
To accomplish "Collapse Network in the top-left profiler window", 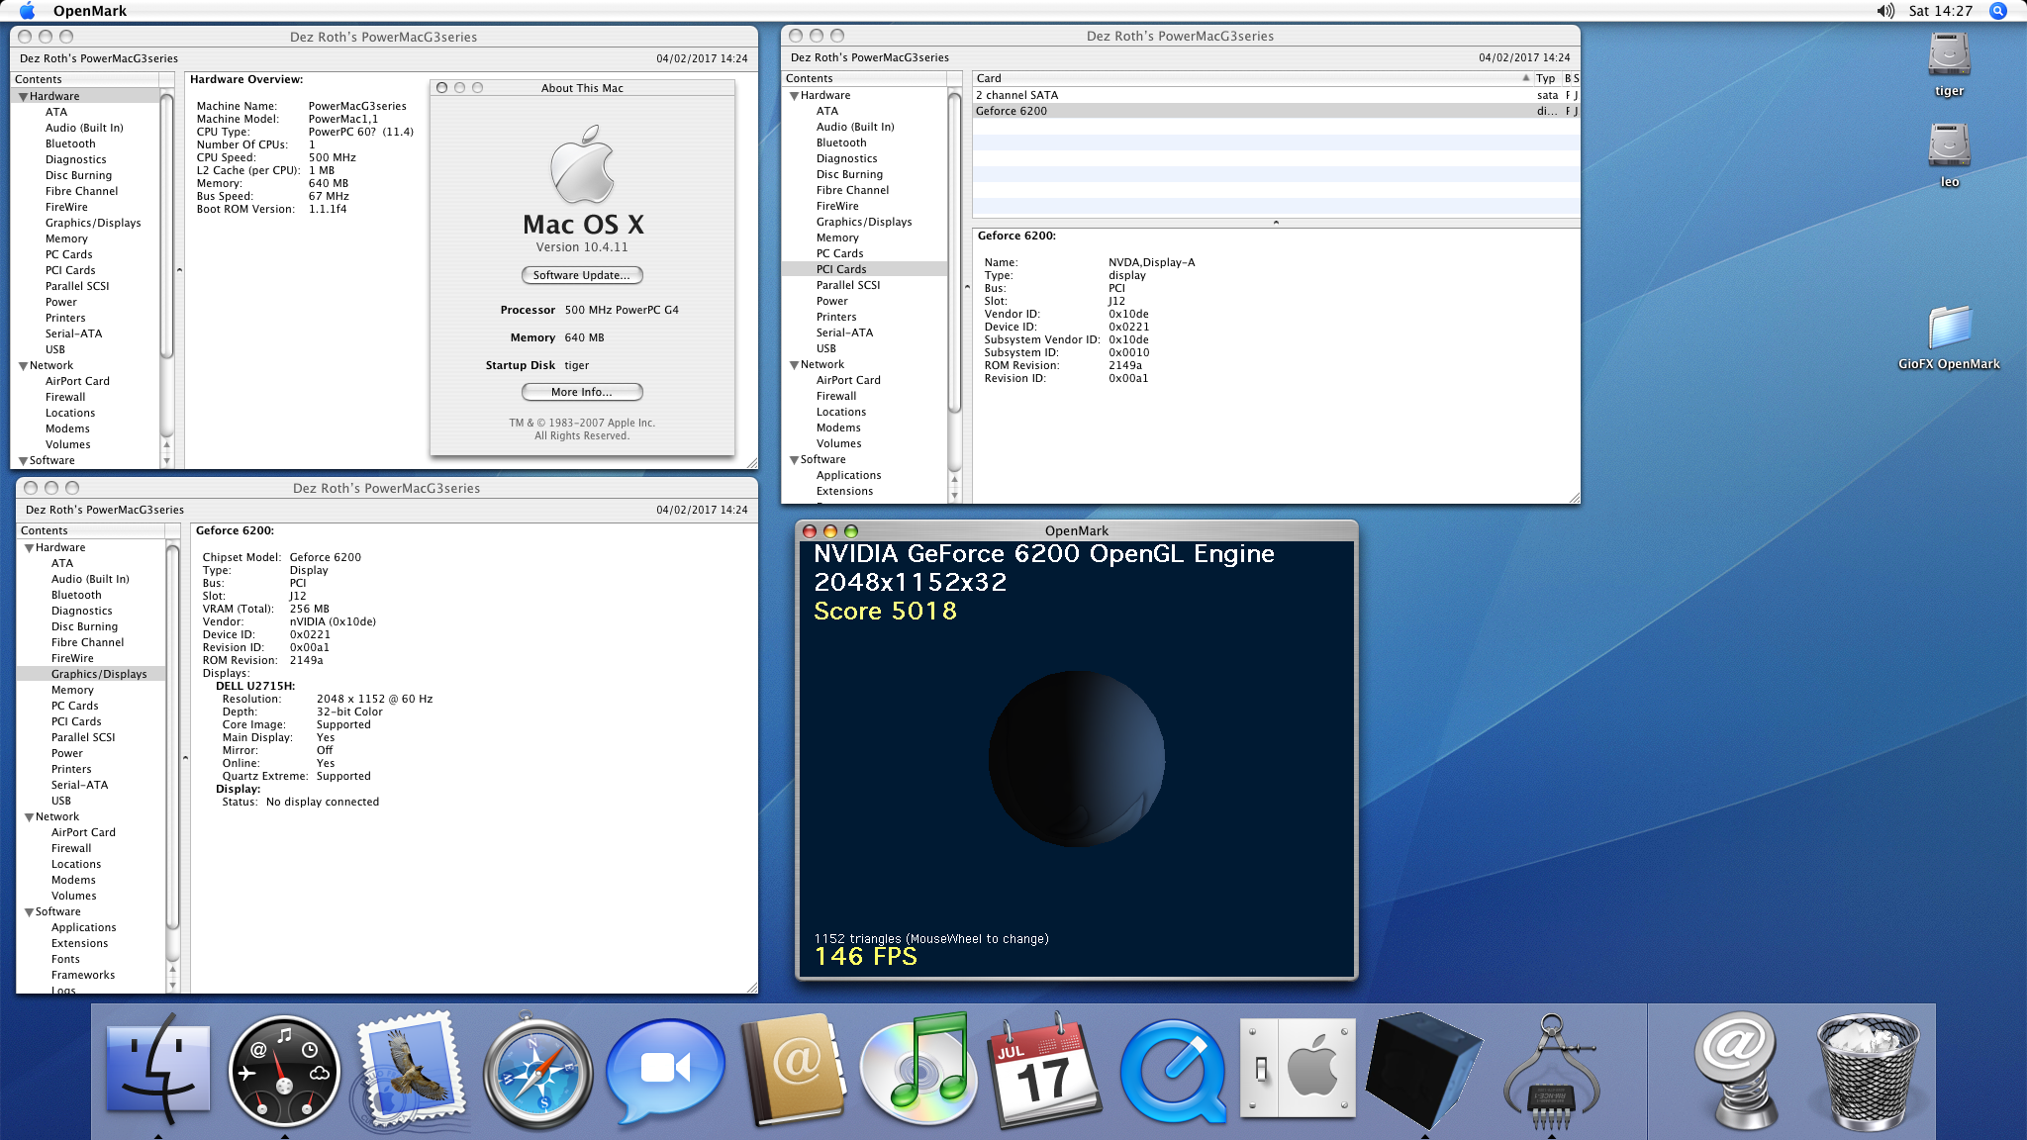I will tap(23, 366).
